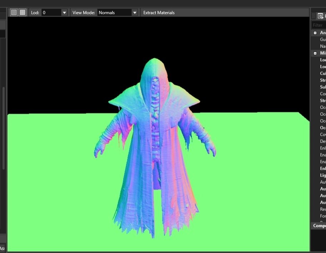Image resolution: width=326 pixels, height=253 pixels.
Task: Collapse the Mis property group
Action: pyautogui.click(x=315, y=53)
